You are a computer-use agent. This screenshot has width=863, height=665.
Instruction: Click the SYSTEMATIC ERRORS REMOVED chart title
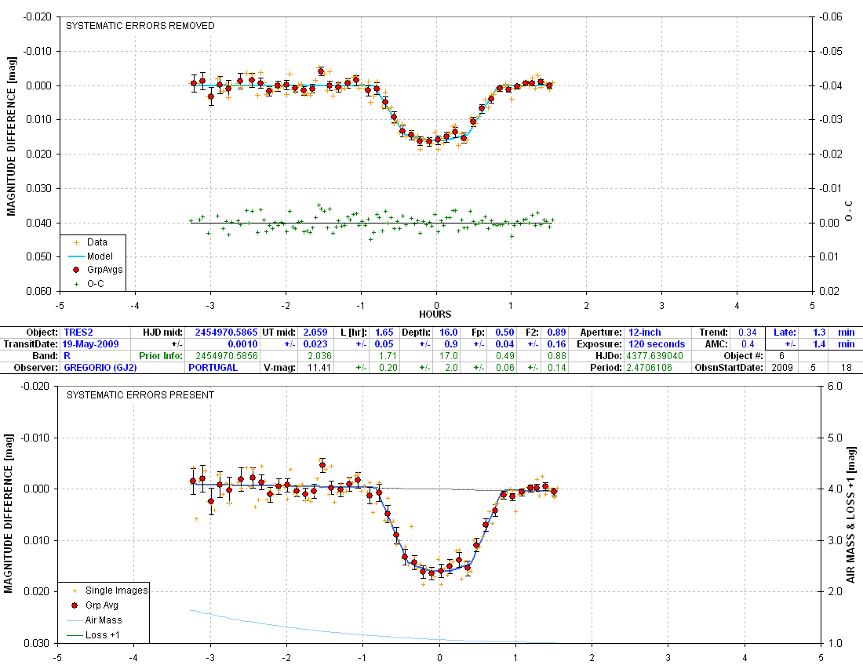pos(140,26)
